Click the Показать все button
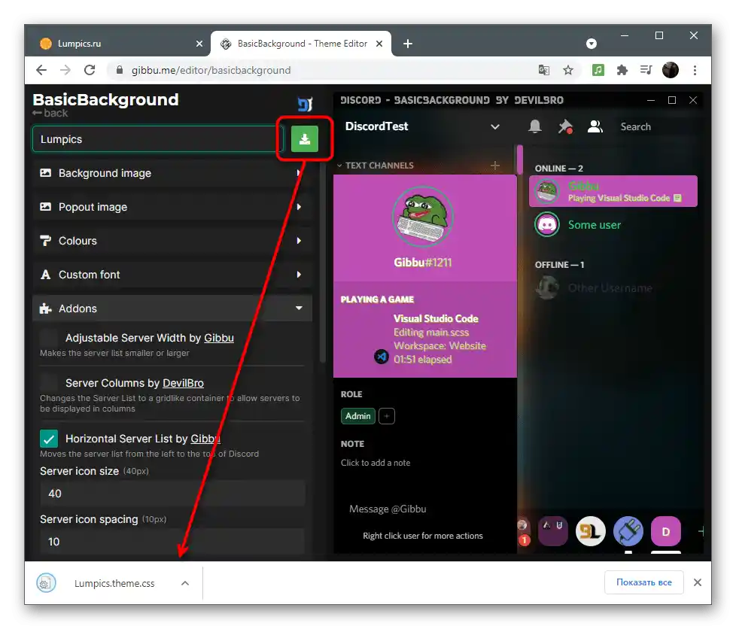The height and width of the screenshot is (629, 736). pyautogui.click(x=643, y=582)
